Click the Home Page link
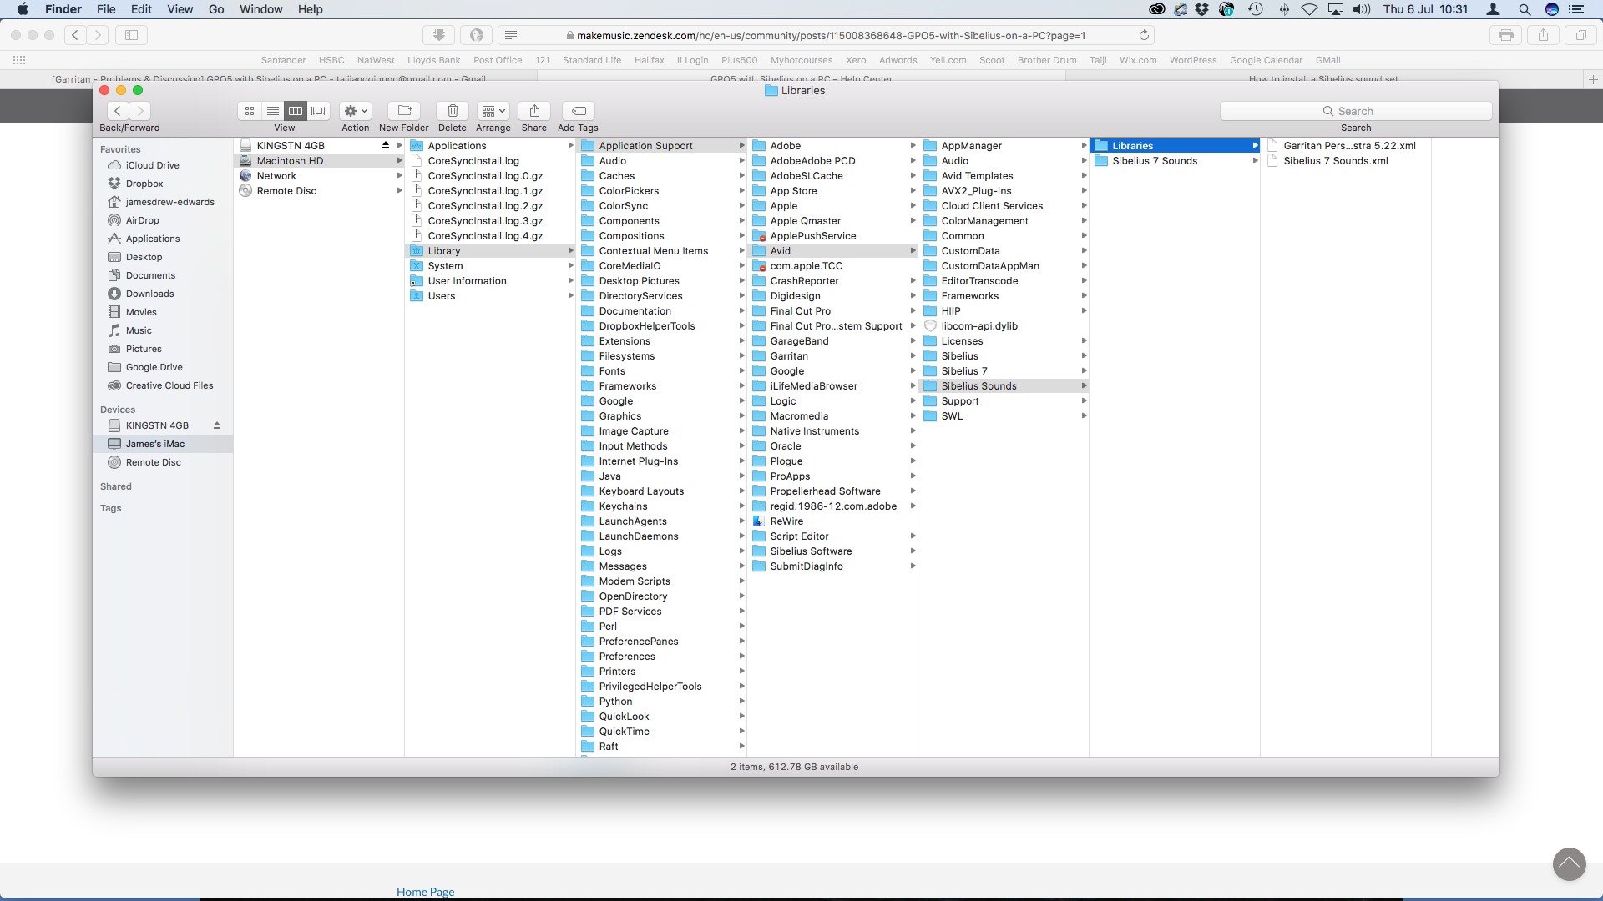Screen dimensions: 1603x901 (x=425, y=891)
